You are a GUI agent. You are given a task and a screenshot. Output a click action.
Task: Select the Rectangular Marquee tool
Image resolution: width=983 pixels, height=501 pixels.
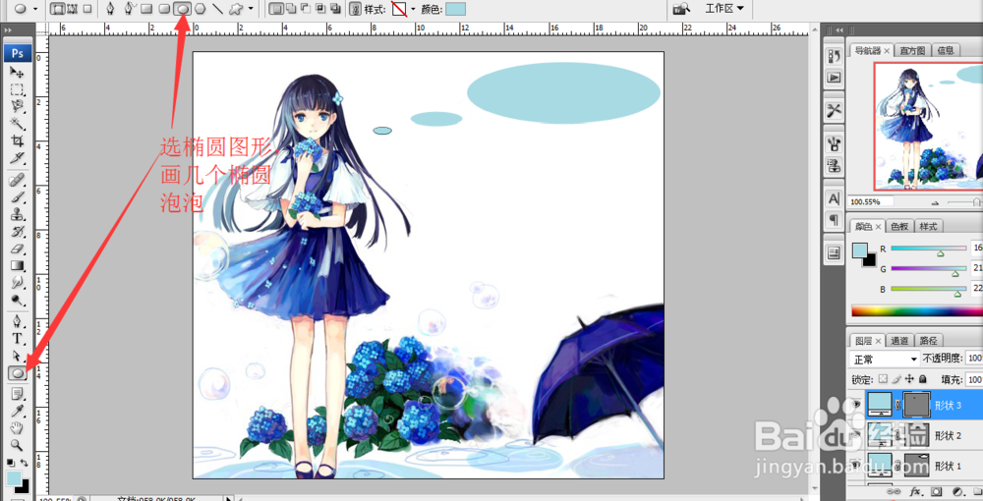pyautogui.click(x=17, y=89)
